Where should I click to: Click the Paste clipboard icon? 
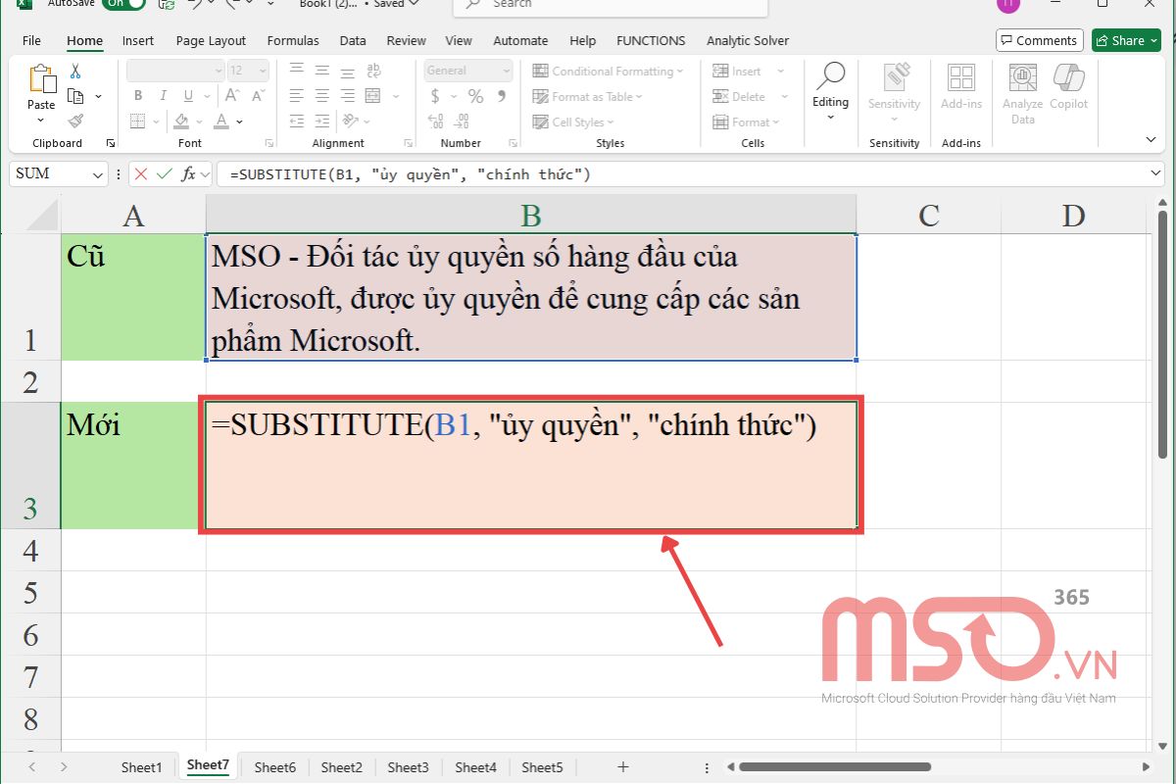[x=41, y=79]
